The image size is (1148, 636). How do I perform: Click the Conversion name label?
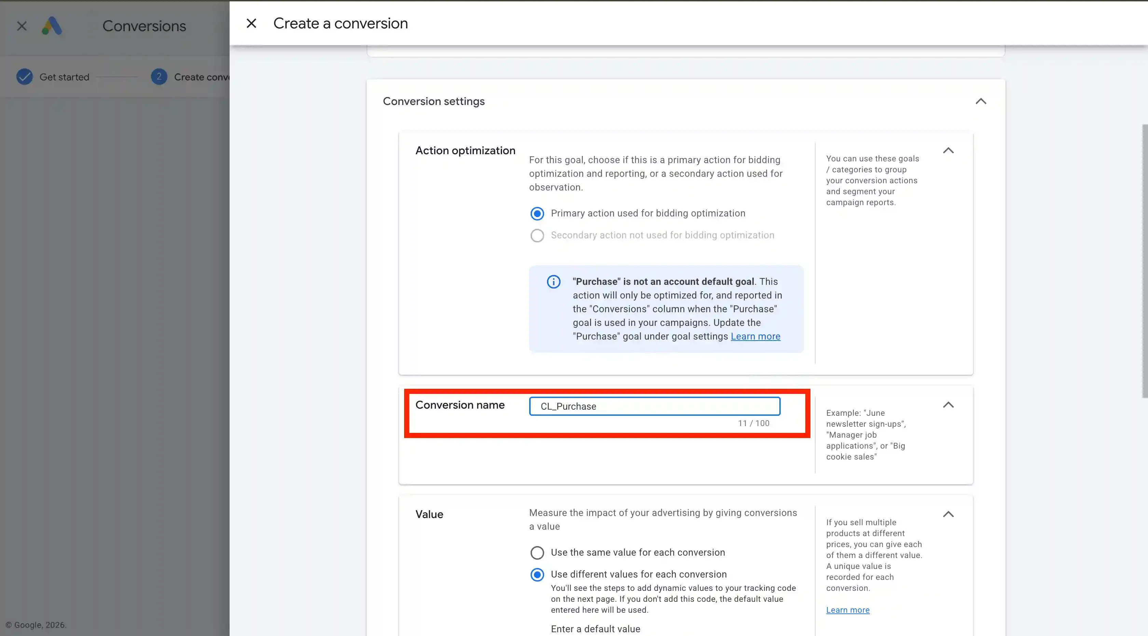click(x=460, y=405)
